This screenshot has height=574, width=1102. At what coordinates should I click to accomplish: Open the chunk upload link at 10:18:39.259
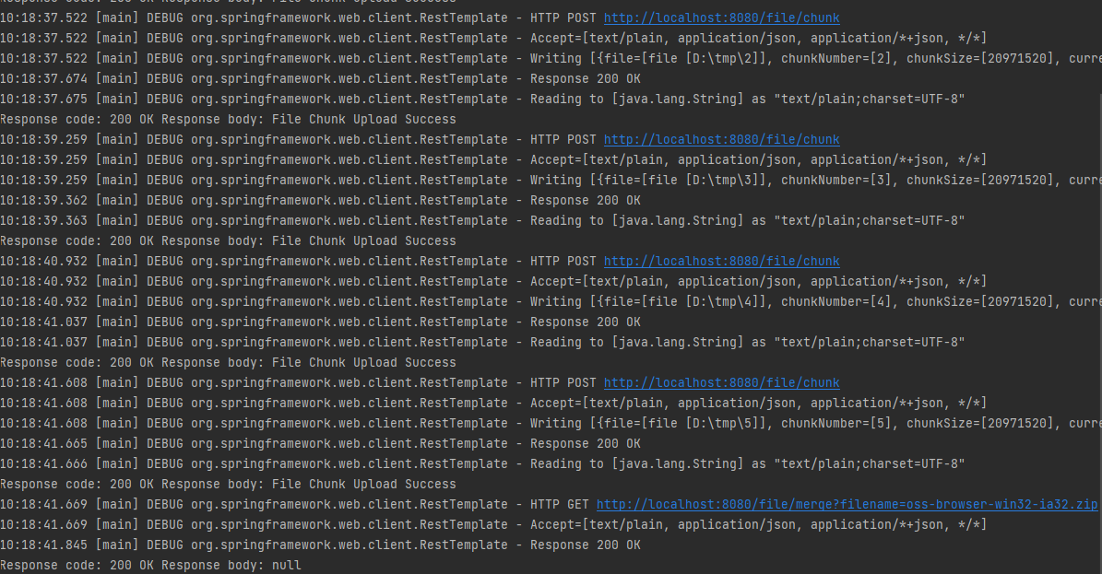point(721,139)
